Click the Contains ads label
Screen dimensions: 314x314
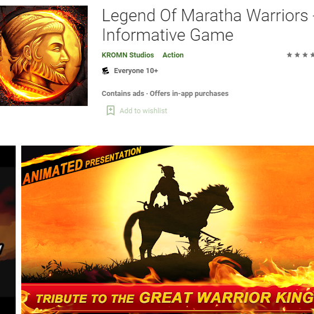pyautogui.click(x=123, y=94)
